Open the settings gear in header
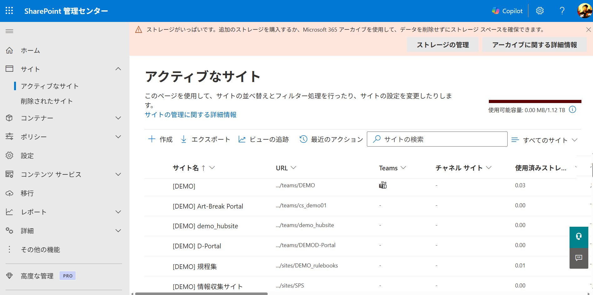The width and height of the screenshot is (593, 295). (x=540, y=11)
